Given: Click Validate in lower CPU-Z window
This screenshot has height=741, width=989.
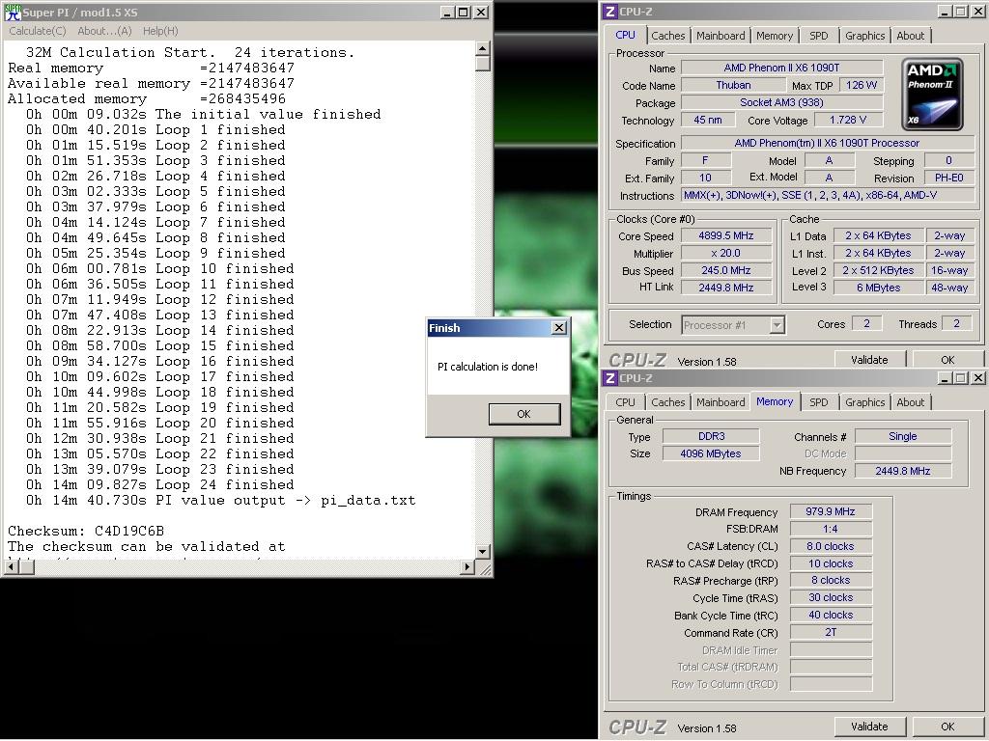Looking at the screenshot, I should [869, 727].
